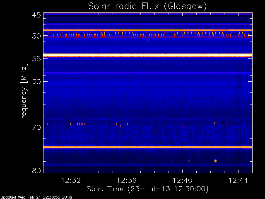Click the 12:32 time tick label

click(x=71, y=180)
